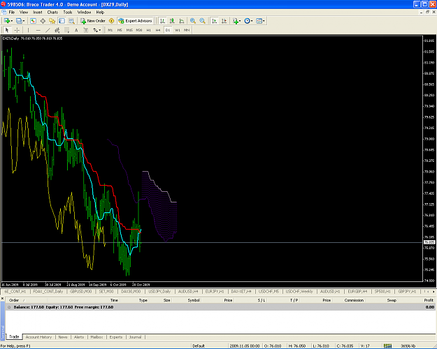Viewport: 437px width, 349px height.
Task: Toggle the Navigator star-folder icon
Action: point(52,21)
